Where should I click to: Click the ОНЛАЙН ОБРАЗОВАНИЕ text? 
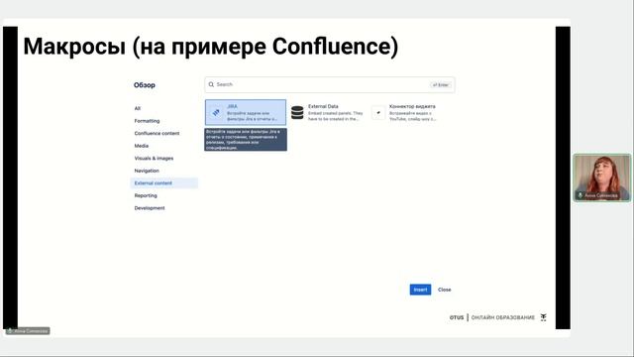(x=503, y=317)
